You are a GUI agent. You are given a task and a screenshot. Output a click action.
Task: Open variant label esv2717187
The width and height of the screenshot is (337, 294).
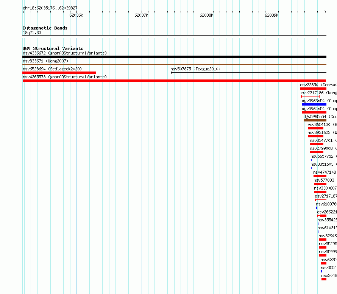tap(326, 196)
